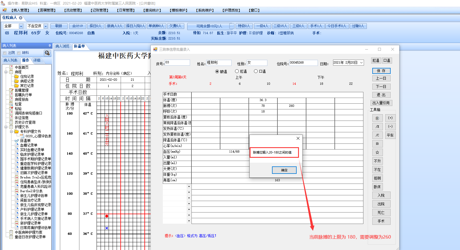Screen dimensions: 460x250
Task: Click the 刷新 toolbar button
Action: tap(59, 26)
